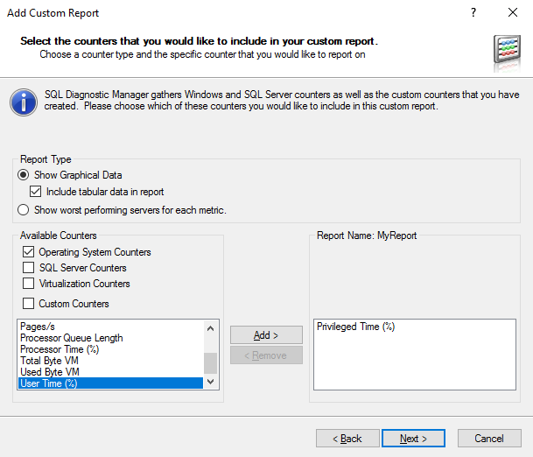The image size is (533, 457).
Task: Uncheck Operating System Counters checkbox
Action: (x=29, y=252)
